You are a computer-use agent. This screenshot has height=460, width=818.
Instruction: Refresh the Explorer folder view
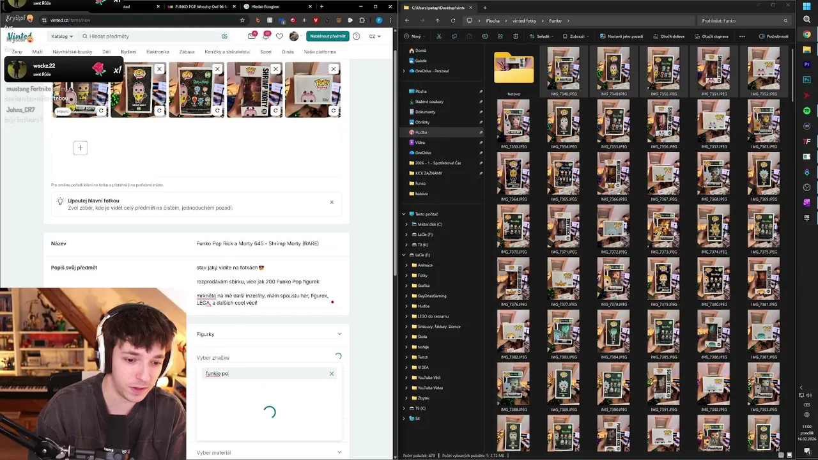point(452,20)
